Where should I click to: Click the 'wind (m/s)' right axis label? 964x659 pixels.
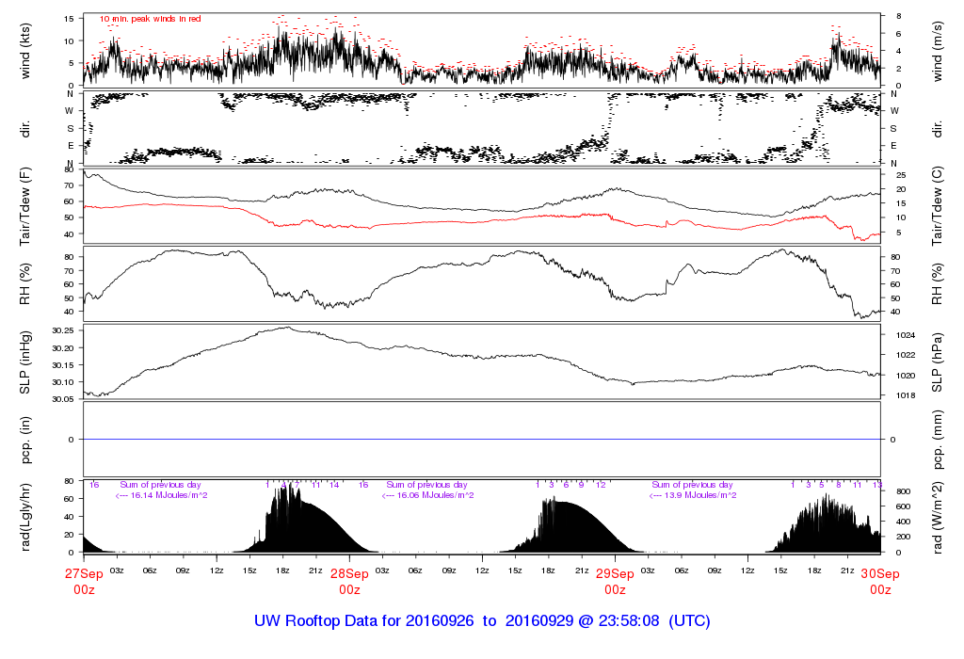click(938, 51)
